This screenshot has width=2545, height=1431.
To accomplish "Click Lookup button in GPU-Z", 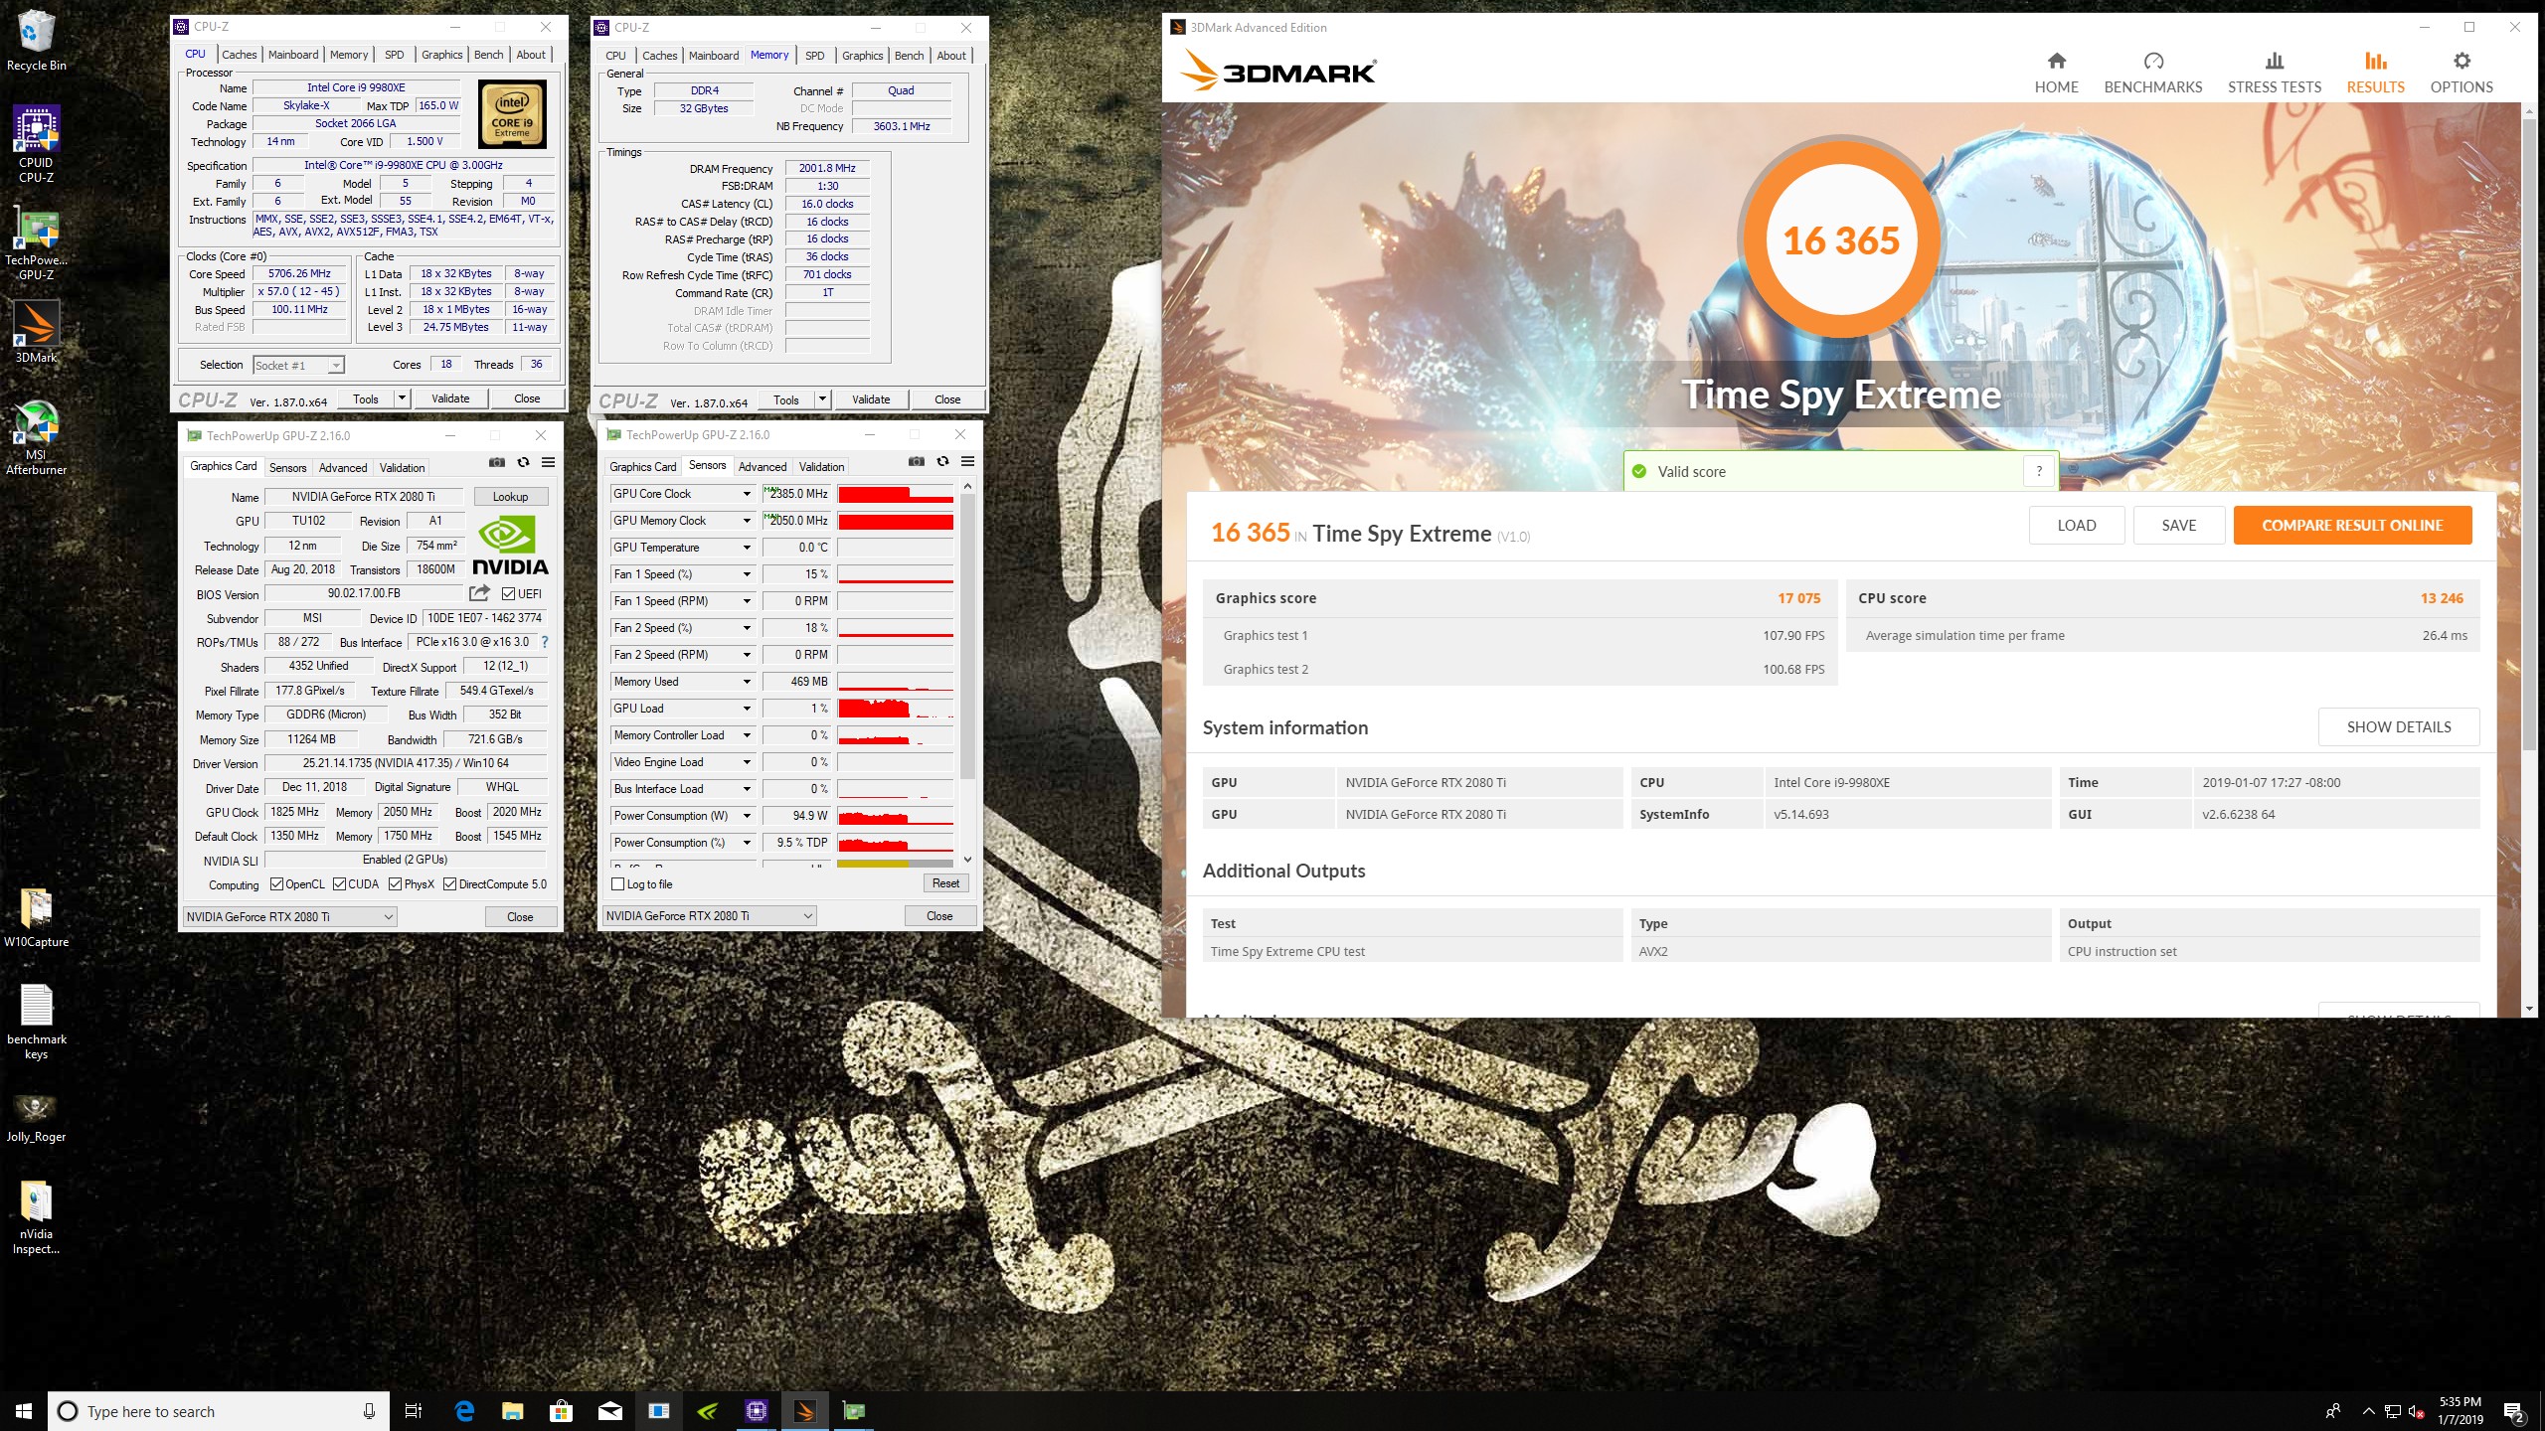I will point(510,496).
